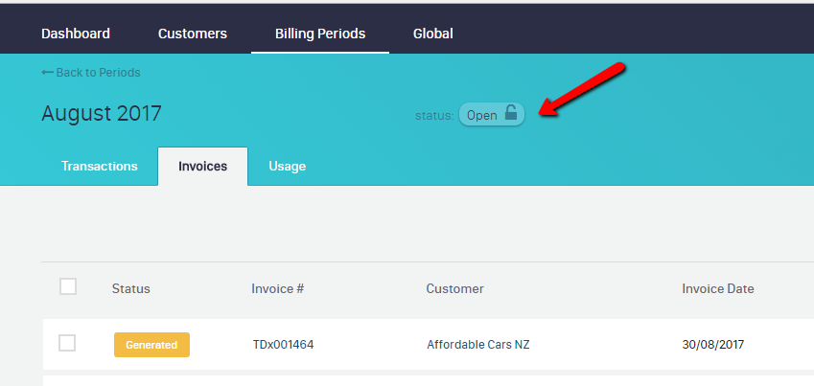This screenshot has width=814, height=386.
Task: Click the unlock padlock icon beside Open
Action: coord(511,114)
